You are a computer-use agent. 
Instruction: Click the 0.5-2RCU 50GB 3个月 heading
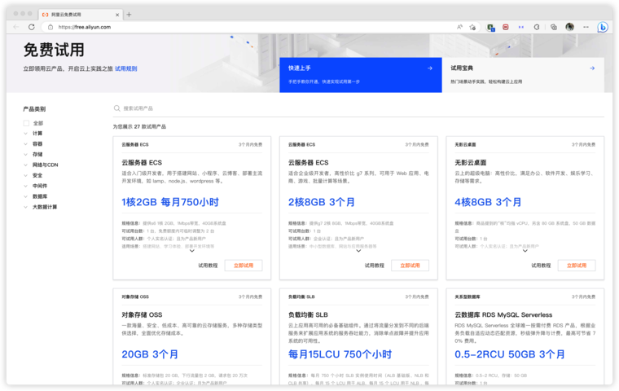coord(510,354)
